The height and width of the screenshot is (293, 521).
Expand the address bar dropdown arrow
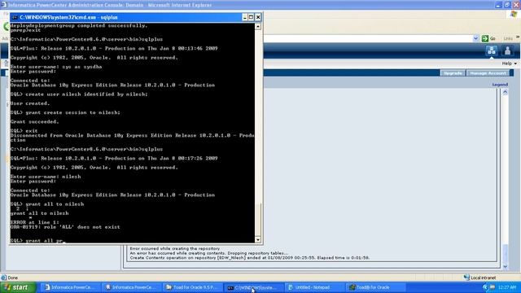(x=475, y=38)
